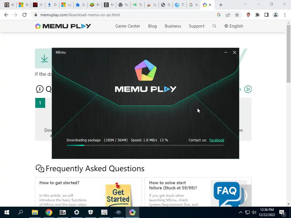Switch to the Google search tab
The width and height of the screenshot is (291, 218).
point(193,5)
